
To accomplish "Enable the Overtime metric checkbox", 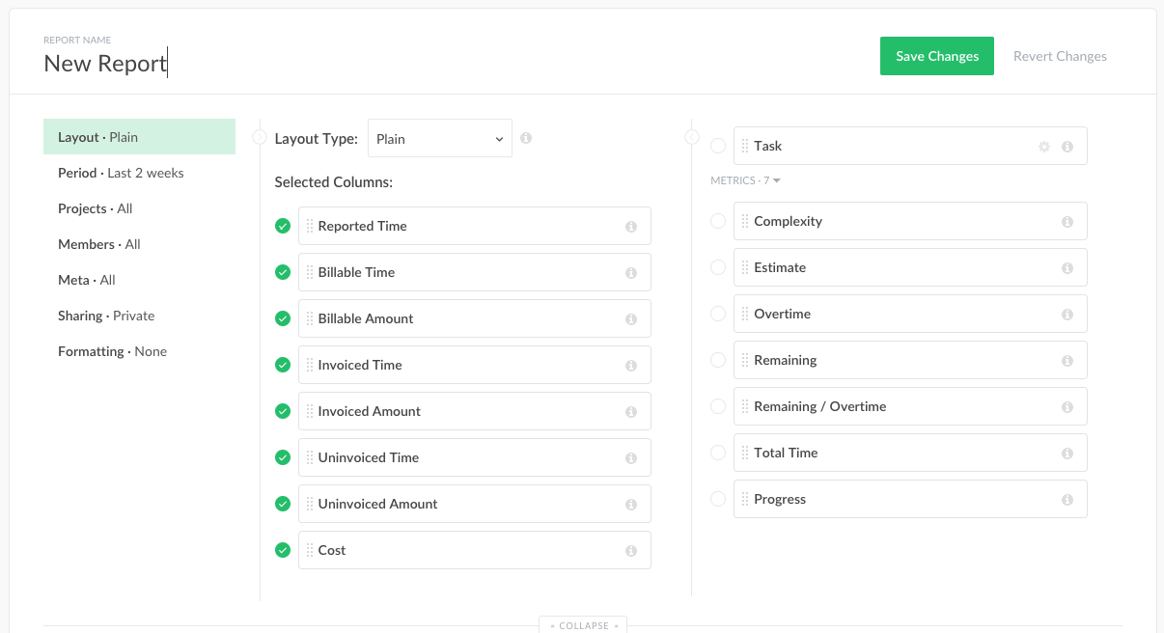I will (x=718, y=314).
